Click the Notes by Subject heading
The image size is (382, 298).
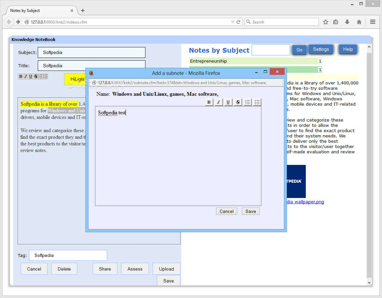point(219,50)
